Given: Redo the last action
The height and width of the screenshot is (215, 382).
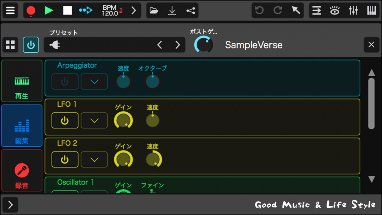Looking at the screenshot, I should [x=278, y=10].
